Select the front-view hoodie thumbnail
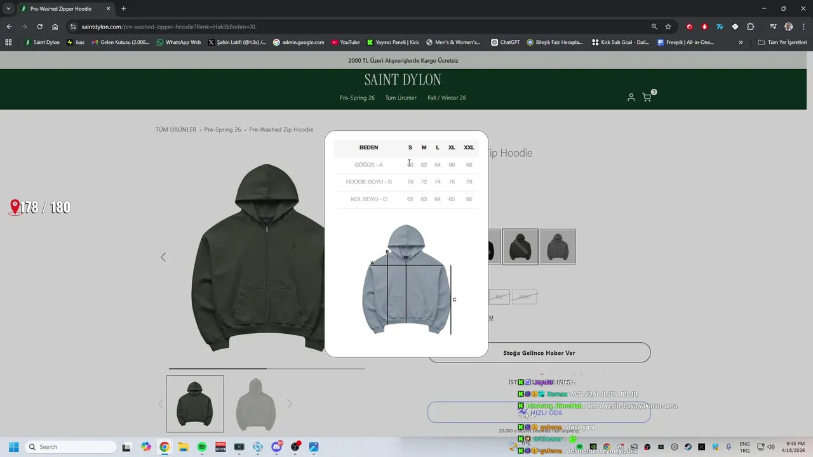The height and width of the screenshot is (457, 813). point(195,404)
